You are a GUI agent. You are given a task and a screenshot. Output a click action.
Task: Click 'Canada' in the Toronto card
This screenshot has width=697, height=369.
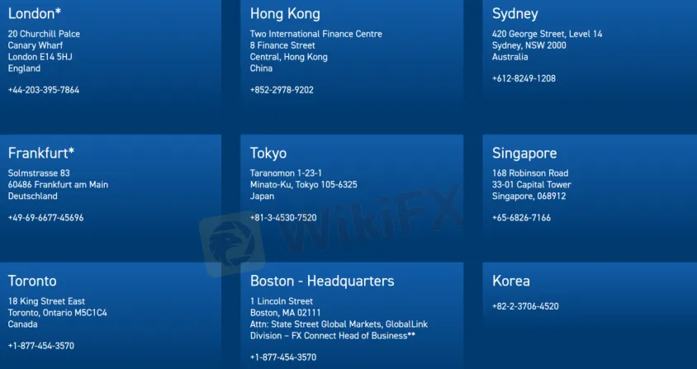click(22, 324)
